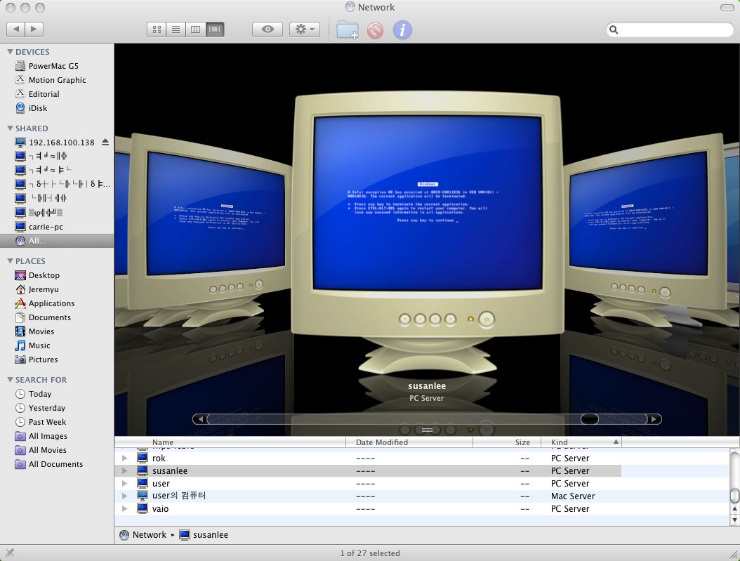Go back with the left arrow button
Image resolution: width=740 pixels, height=561 pixels.
click(16, 29)
